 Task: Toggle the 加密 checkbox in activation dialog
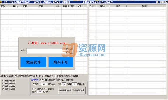(67, 49)
